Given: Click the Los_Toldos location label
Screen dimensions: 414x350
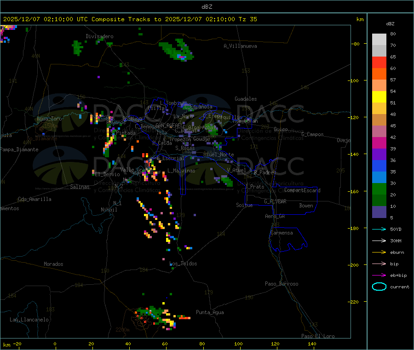Looking at the screenshot, I should 183,264.
